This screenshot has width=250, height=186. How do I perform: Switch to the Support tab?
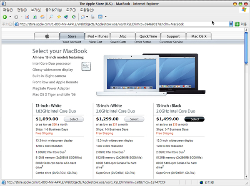coord(173,36)
